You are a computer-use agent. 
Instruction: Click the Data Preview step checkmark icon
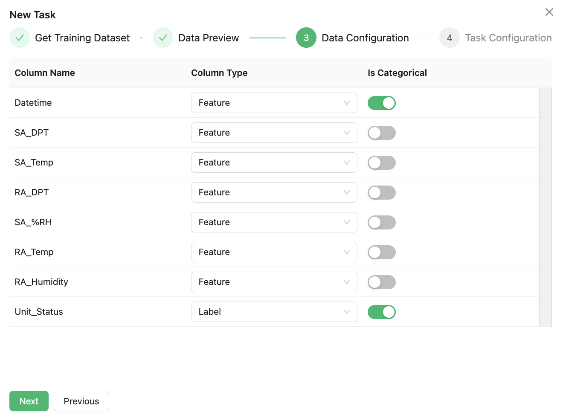click(x=163, y=38)
